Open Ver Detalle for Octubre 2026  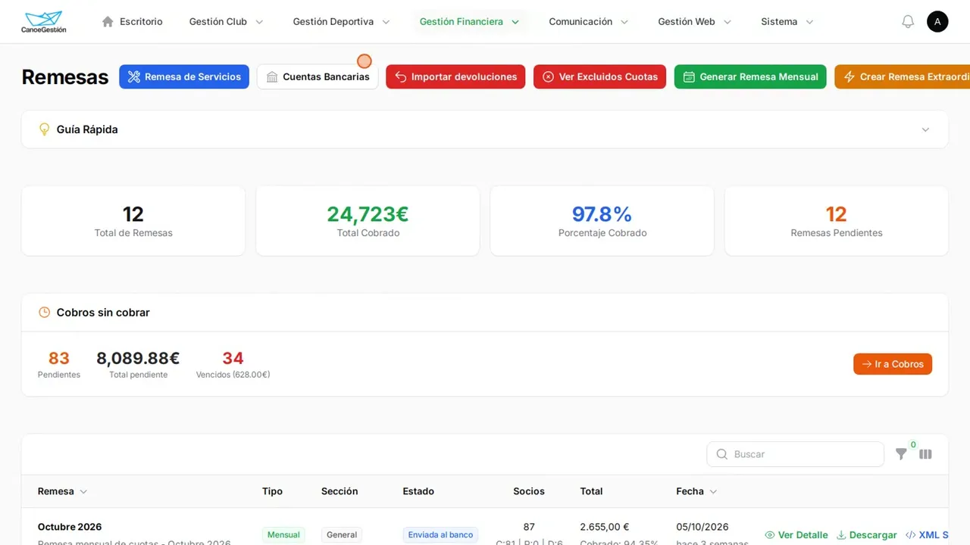click(796, 535)
